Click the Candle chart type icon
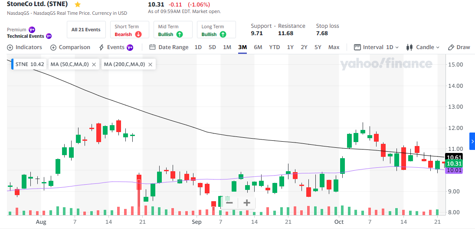475x229 pixels. tap(409, 47)
